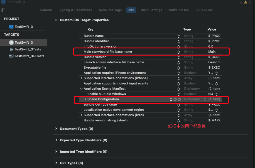Viewport: 255px width, 168px height.
Task: Click the Scene Configuration (1 item) value
Action: point(214,99)
